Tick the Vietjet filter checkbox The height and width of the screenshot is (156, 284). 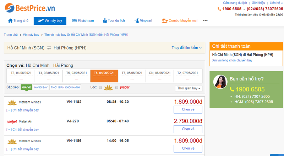pos(117,88)
